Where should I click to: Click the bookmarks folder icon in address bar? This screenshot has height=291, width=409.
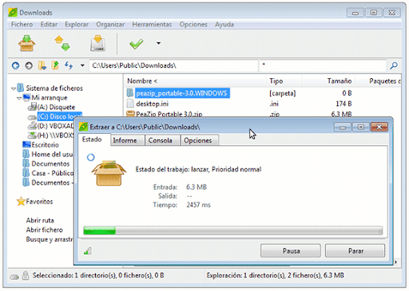pos(42,65)
